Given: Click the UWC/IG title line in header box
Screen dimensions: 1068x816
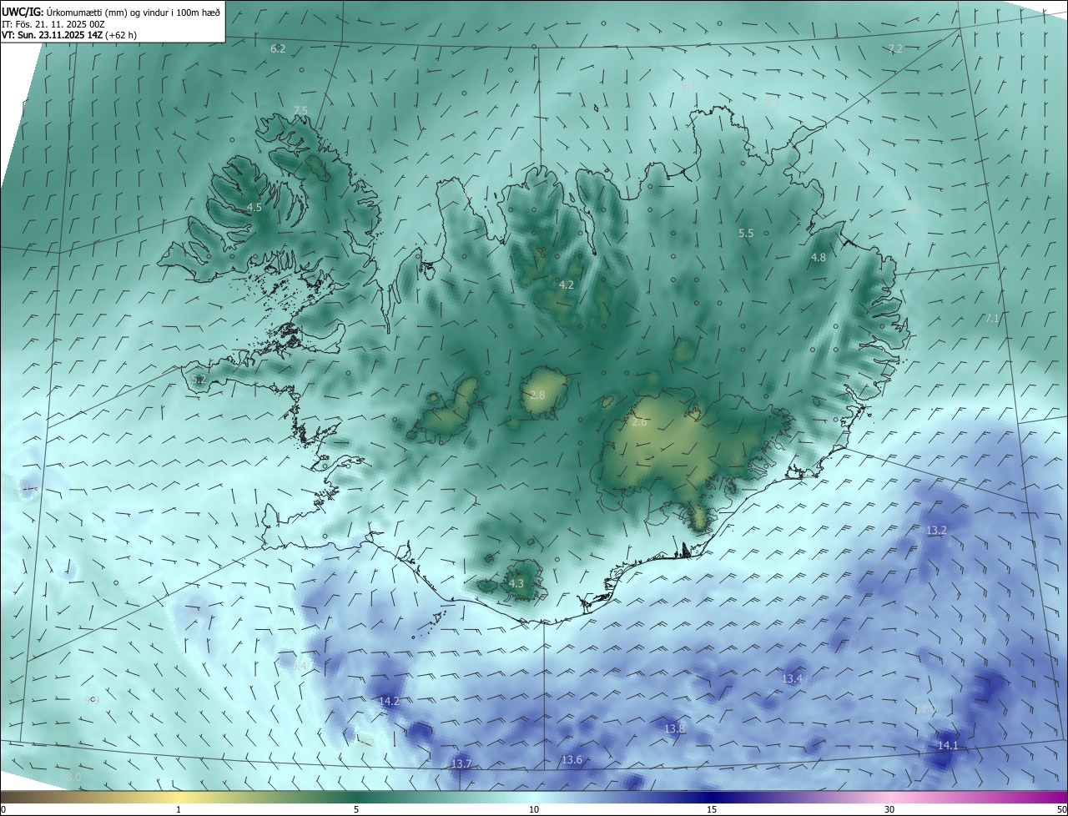Looking at the screenshot, I should click(111, 12).
